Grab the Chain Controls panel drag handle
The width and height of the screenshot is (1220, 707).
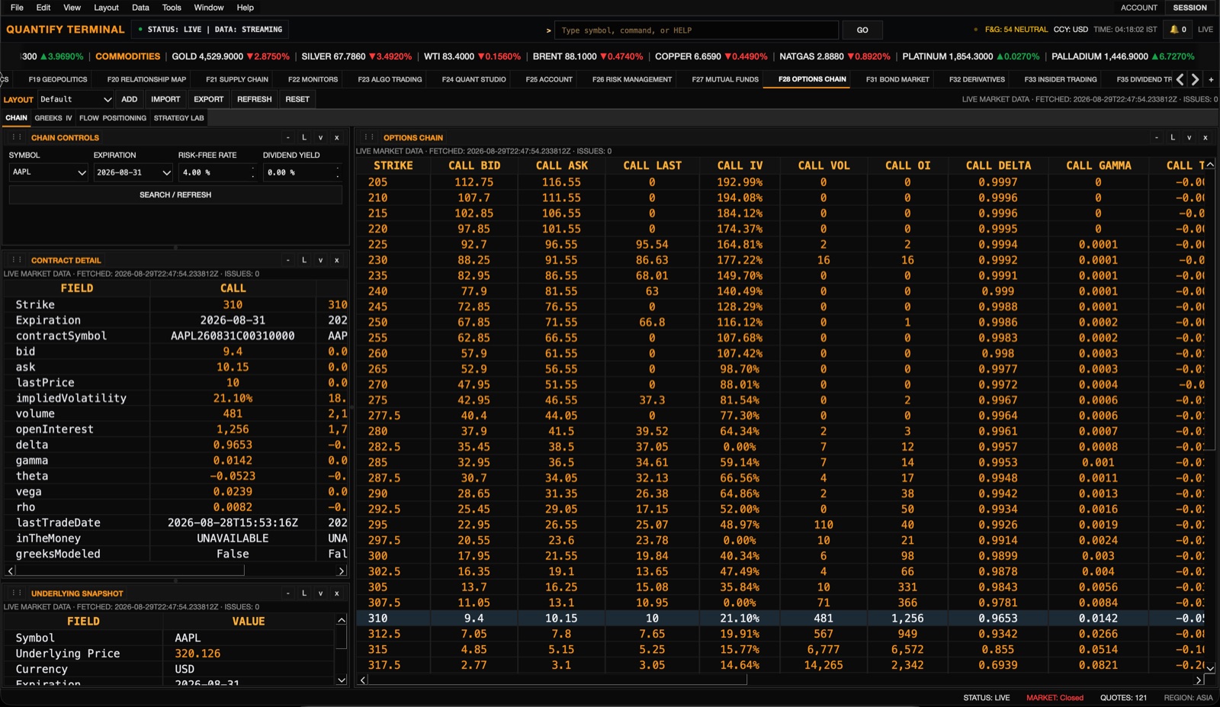coord(16,138)
